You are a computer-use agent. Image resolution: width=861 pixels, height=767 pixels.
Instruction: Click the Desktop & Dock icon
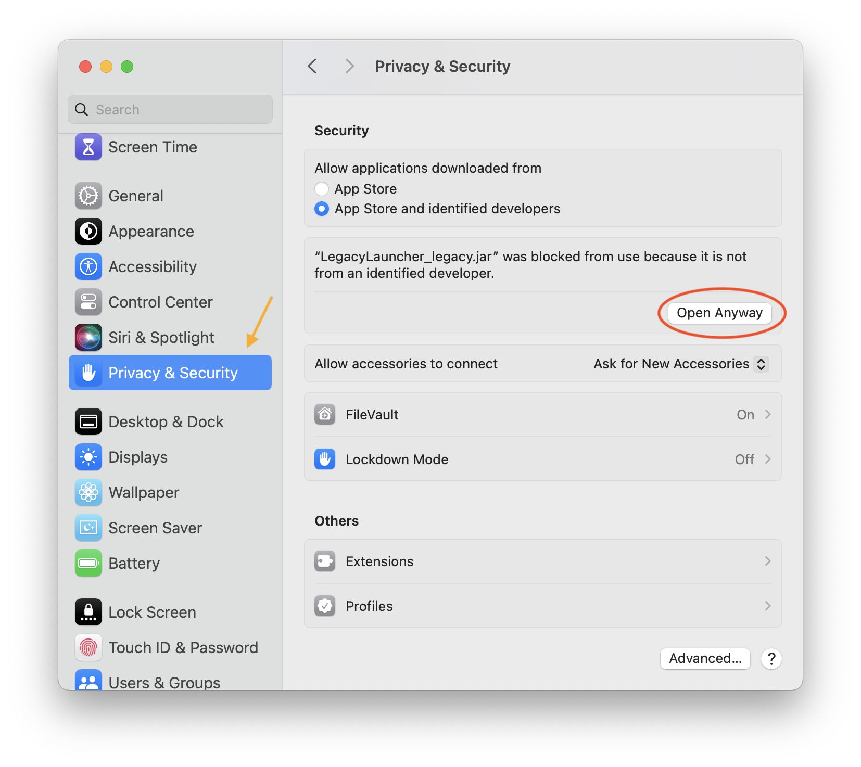pyautogui.click(x=88, y=421)
